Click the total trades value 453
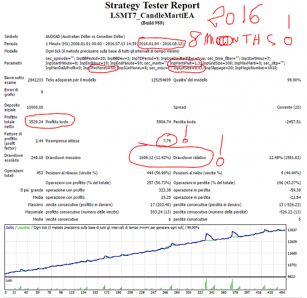 [x=40, y=173]
